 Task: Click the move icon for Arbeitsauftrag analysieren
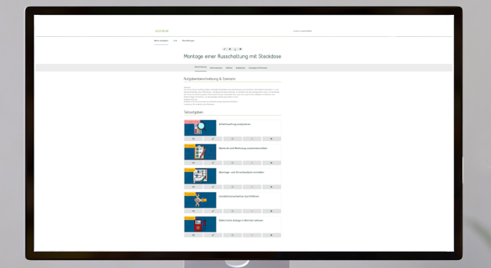click(232, 139)
